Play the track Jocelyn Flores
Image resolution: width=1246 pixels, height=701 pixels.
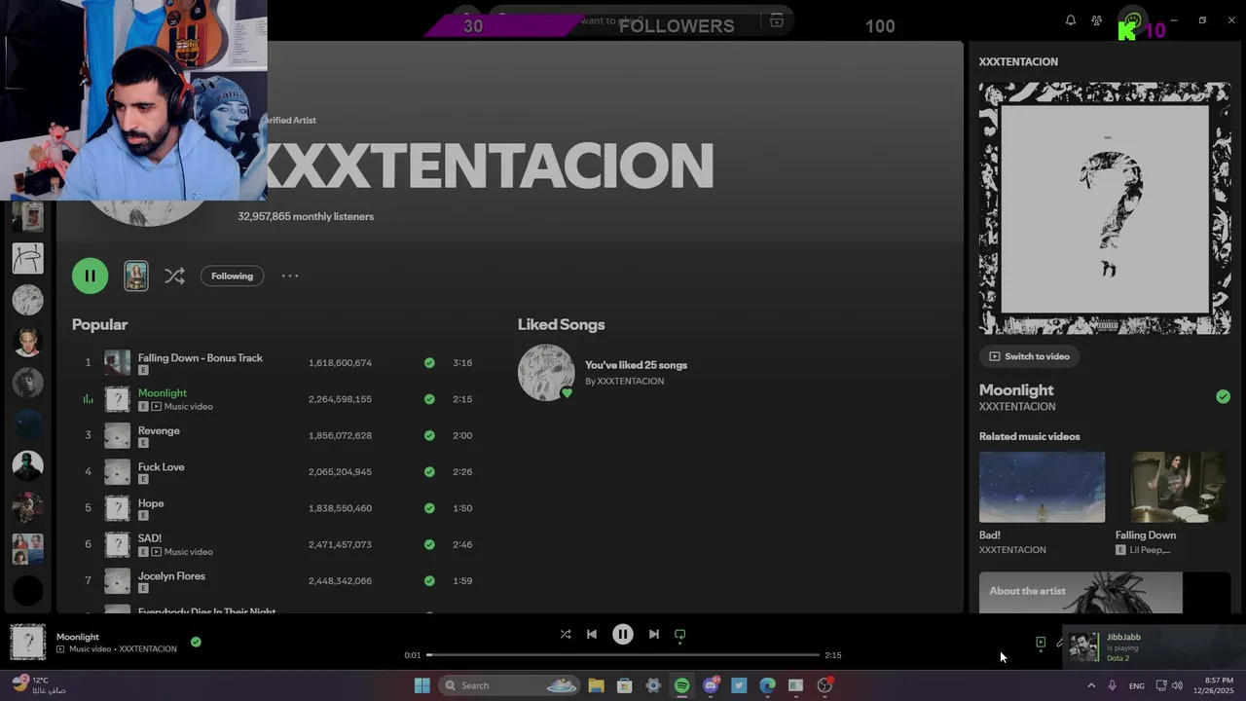click(x=171, y=575)
